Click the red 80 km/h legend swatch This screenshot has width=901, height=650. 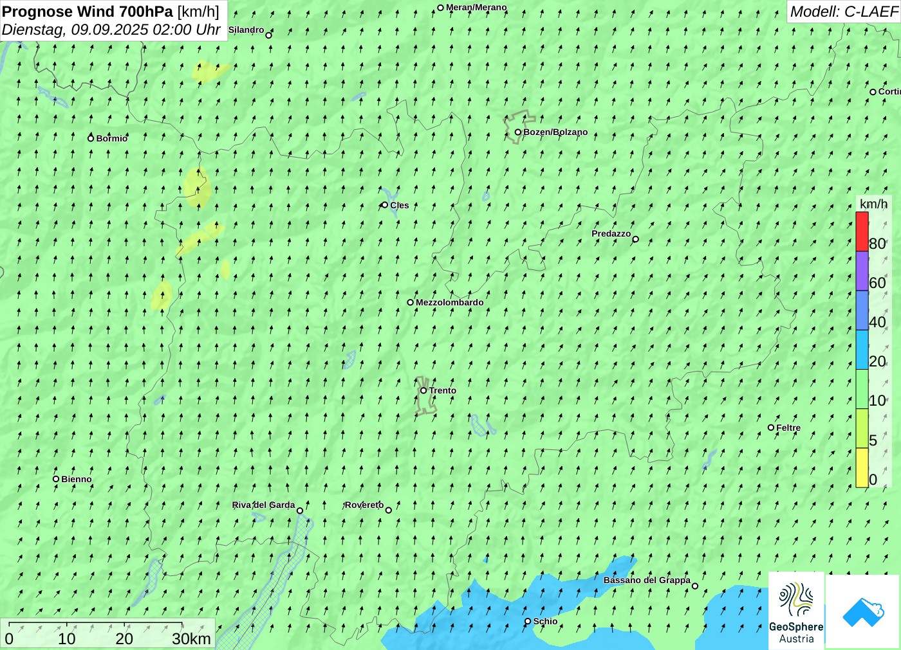[x=862, y=231]
